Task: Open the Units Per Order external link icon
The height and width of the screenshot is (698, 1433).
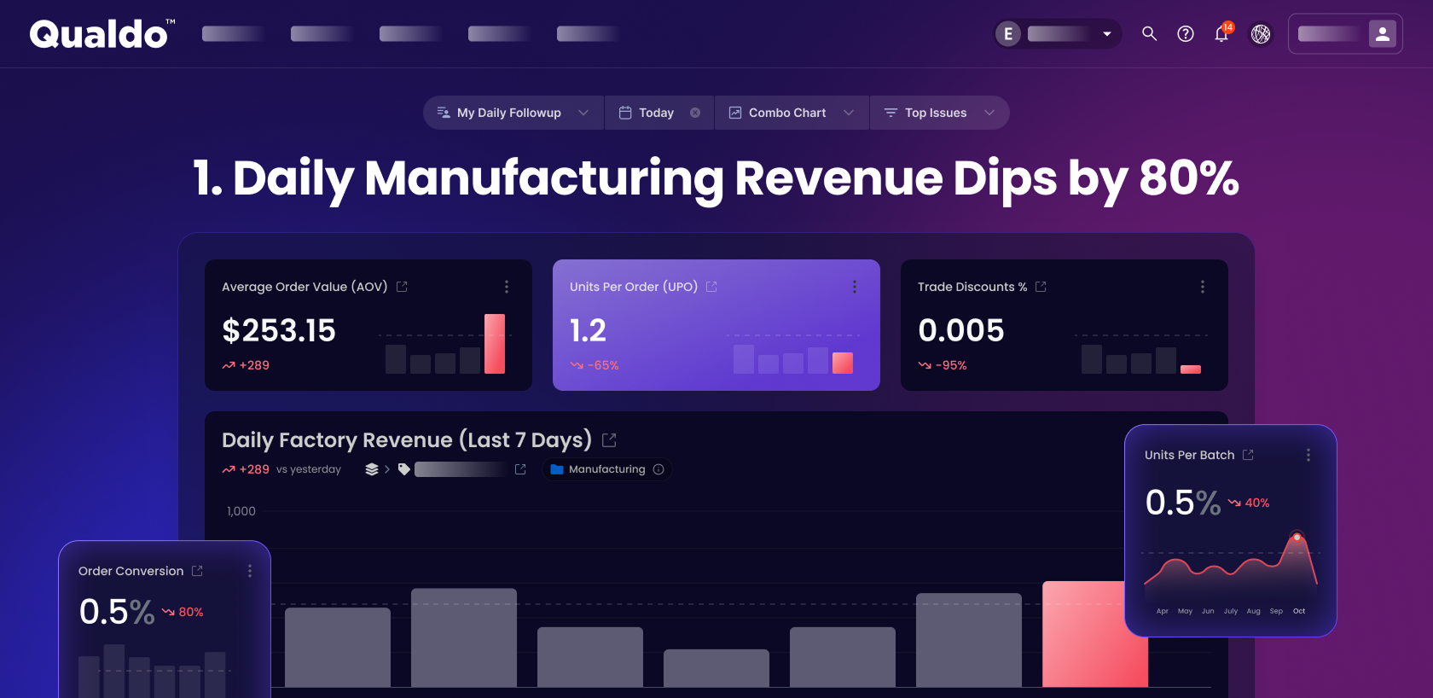Action: [711, 287]
